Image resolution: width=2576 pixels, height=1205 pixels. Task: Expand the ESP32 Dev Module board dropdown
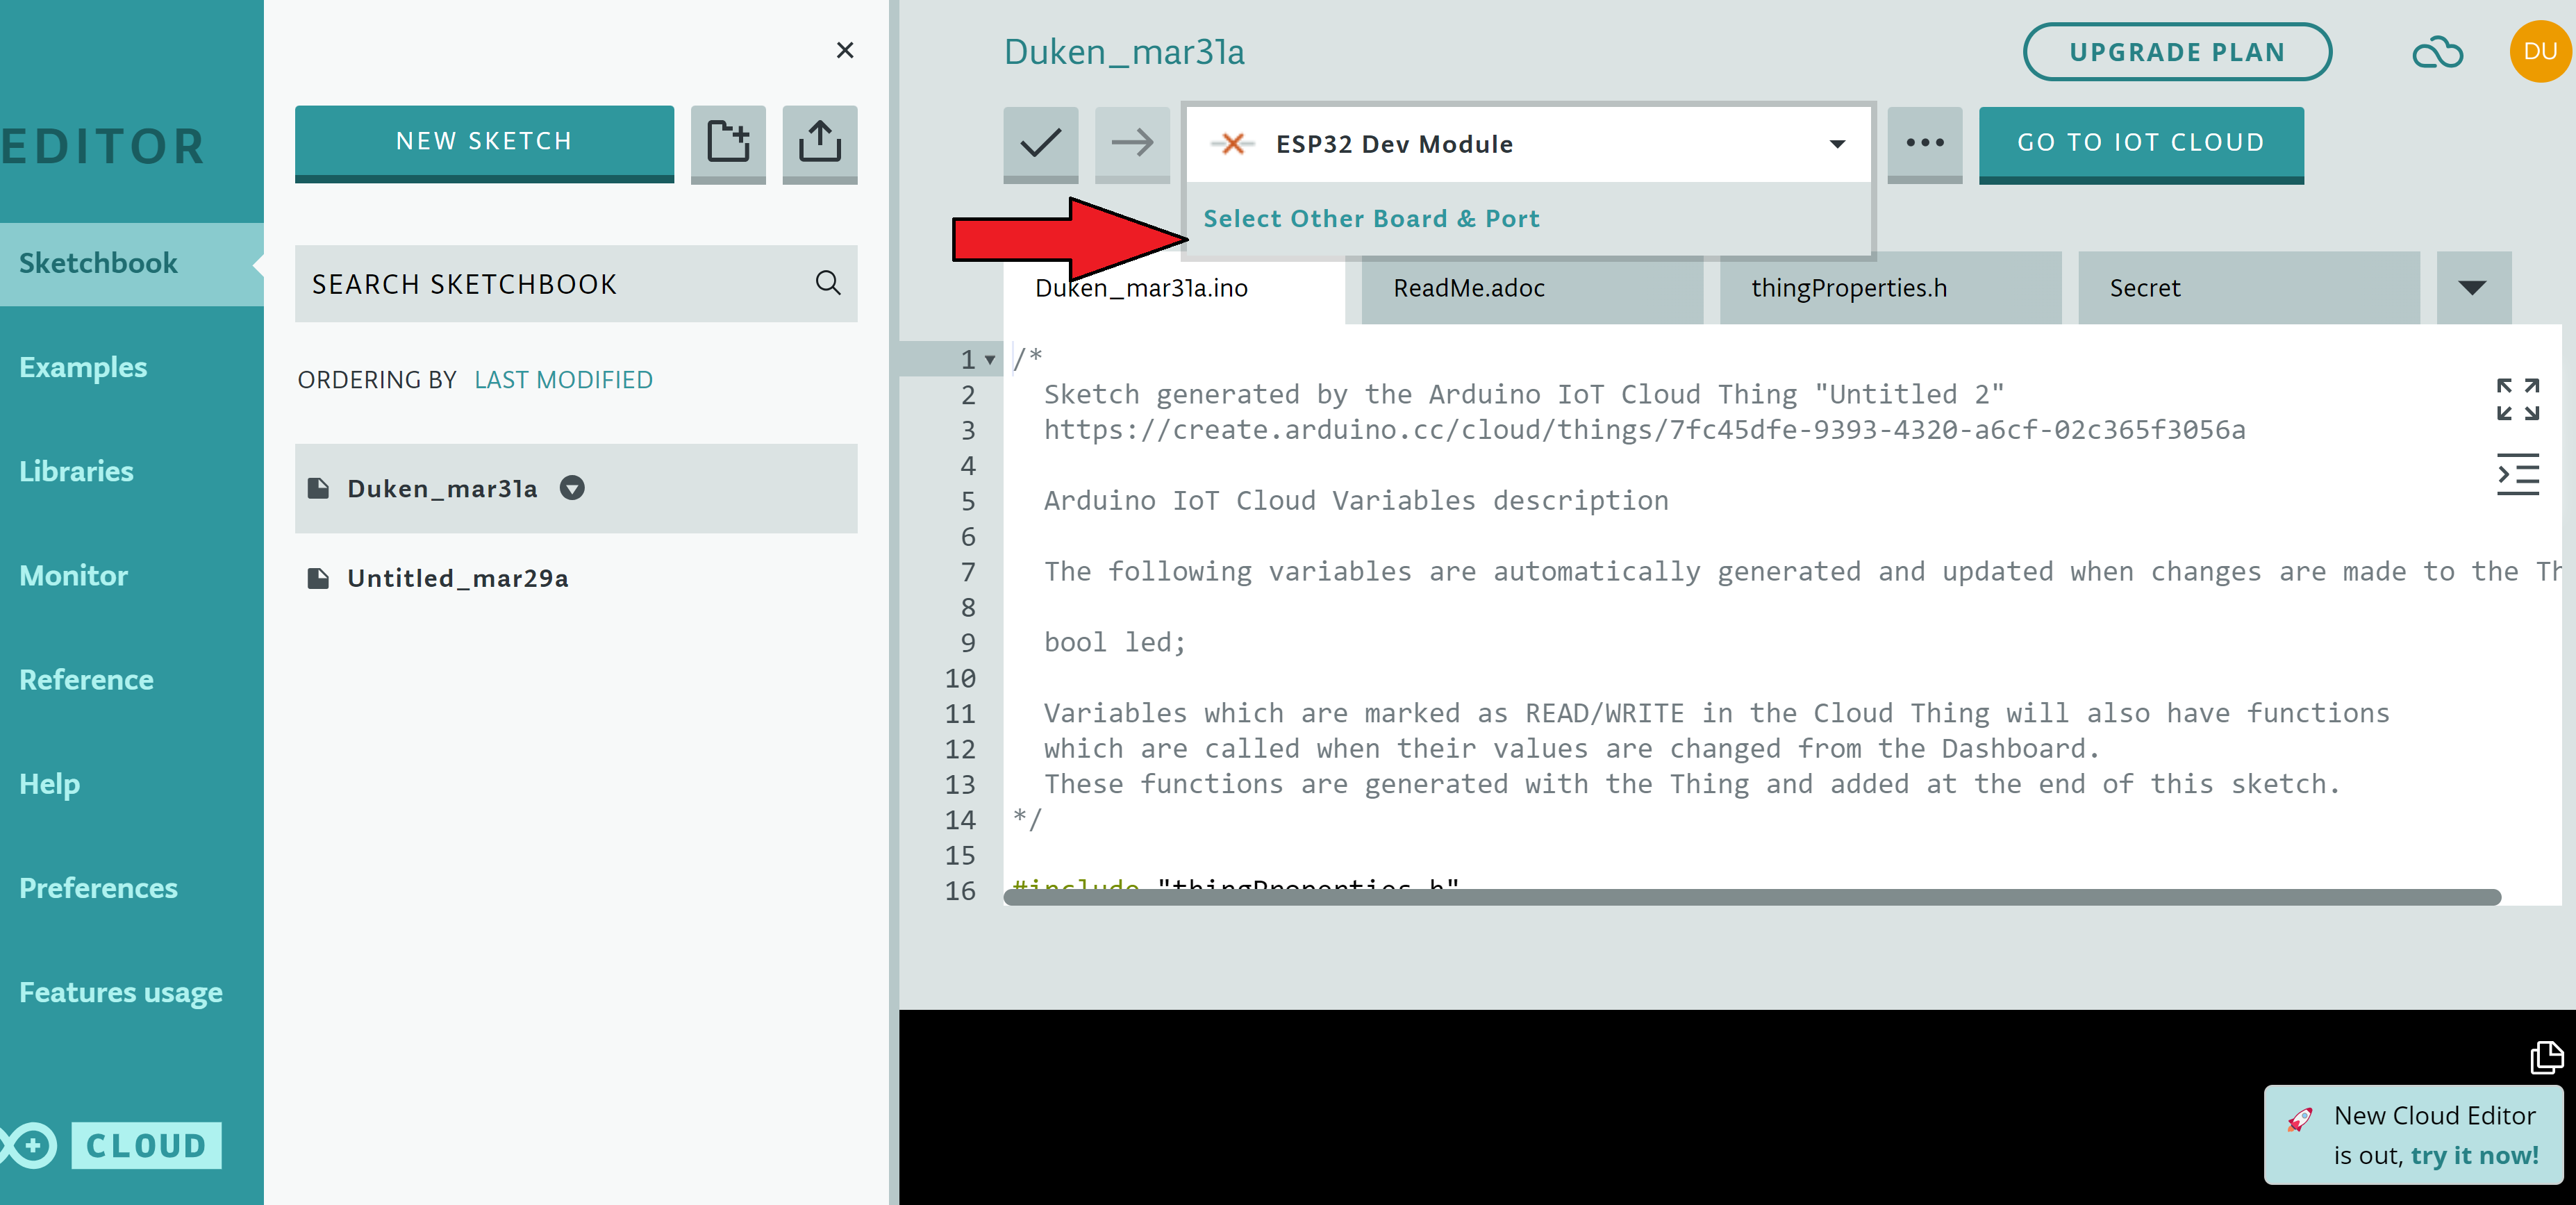[1836, 144]
